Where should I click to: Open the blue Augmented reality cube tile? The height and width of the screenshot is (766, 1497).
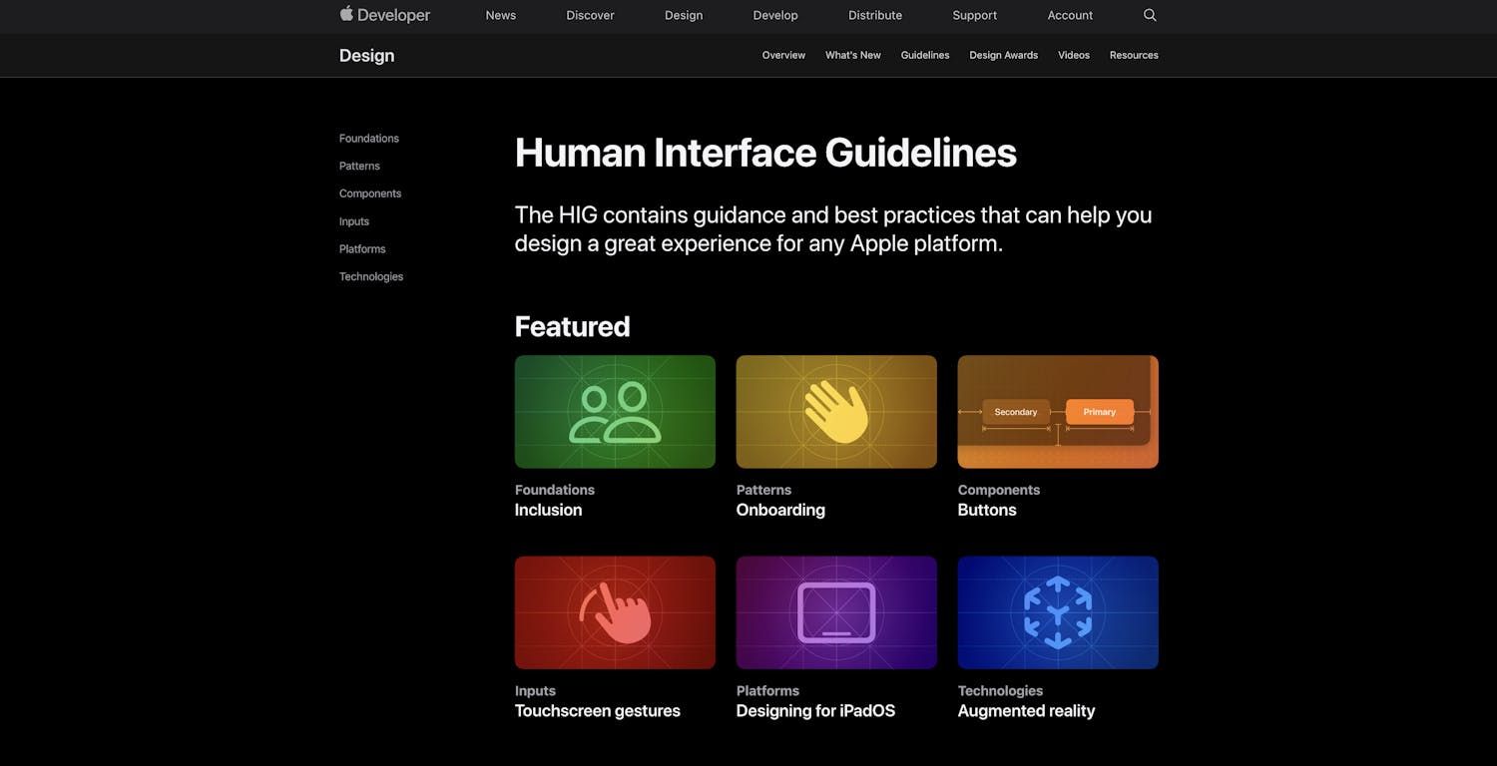click(1058, 612)
